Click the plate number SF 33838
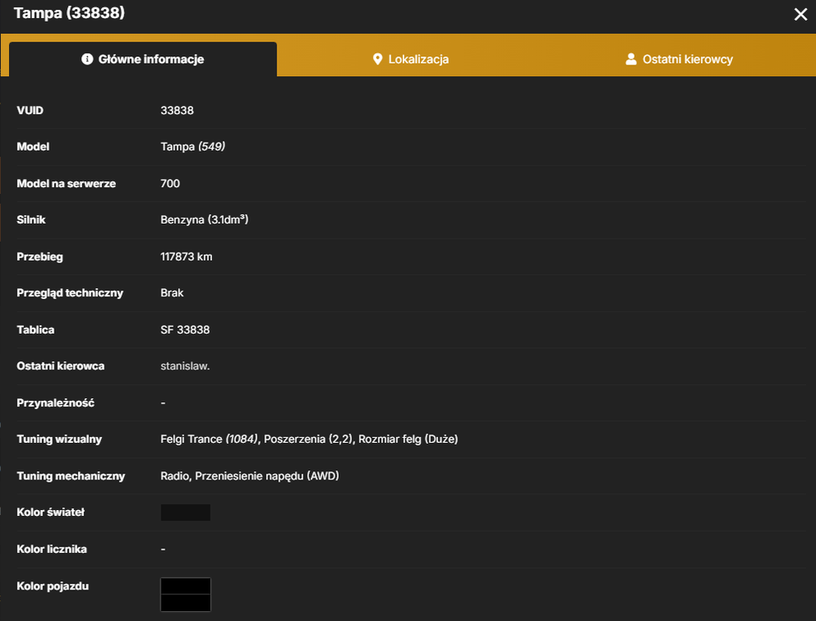Viewport: 816px width, 621px height. click(185, 330)
